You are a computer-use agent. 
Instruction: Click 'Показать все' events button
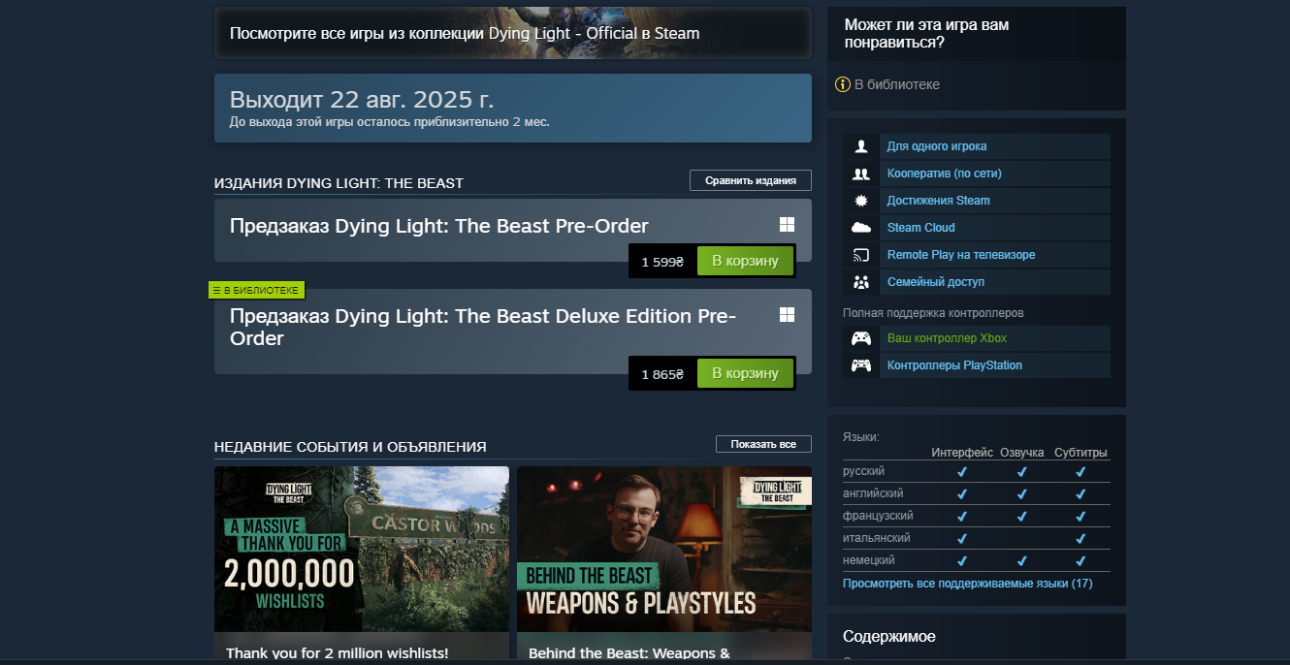pos(763,444)
